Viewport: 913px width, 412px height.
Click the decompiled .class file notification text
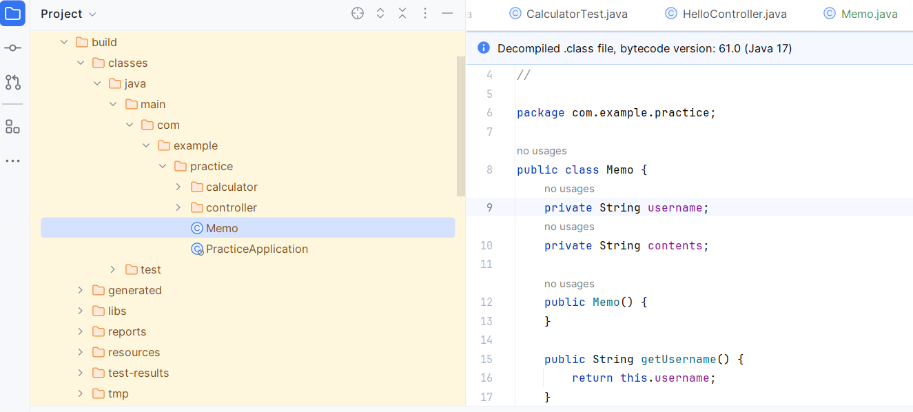click(x=644, y=48)
